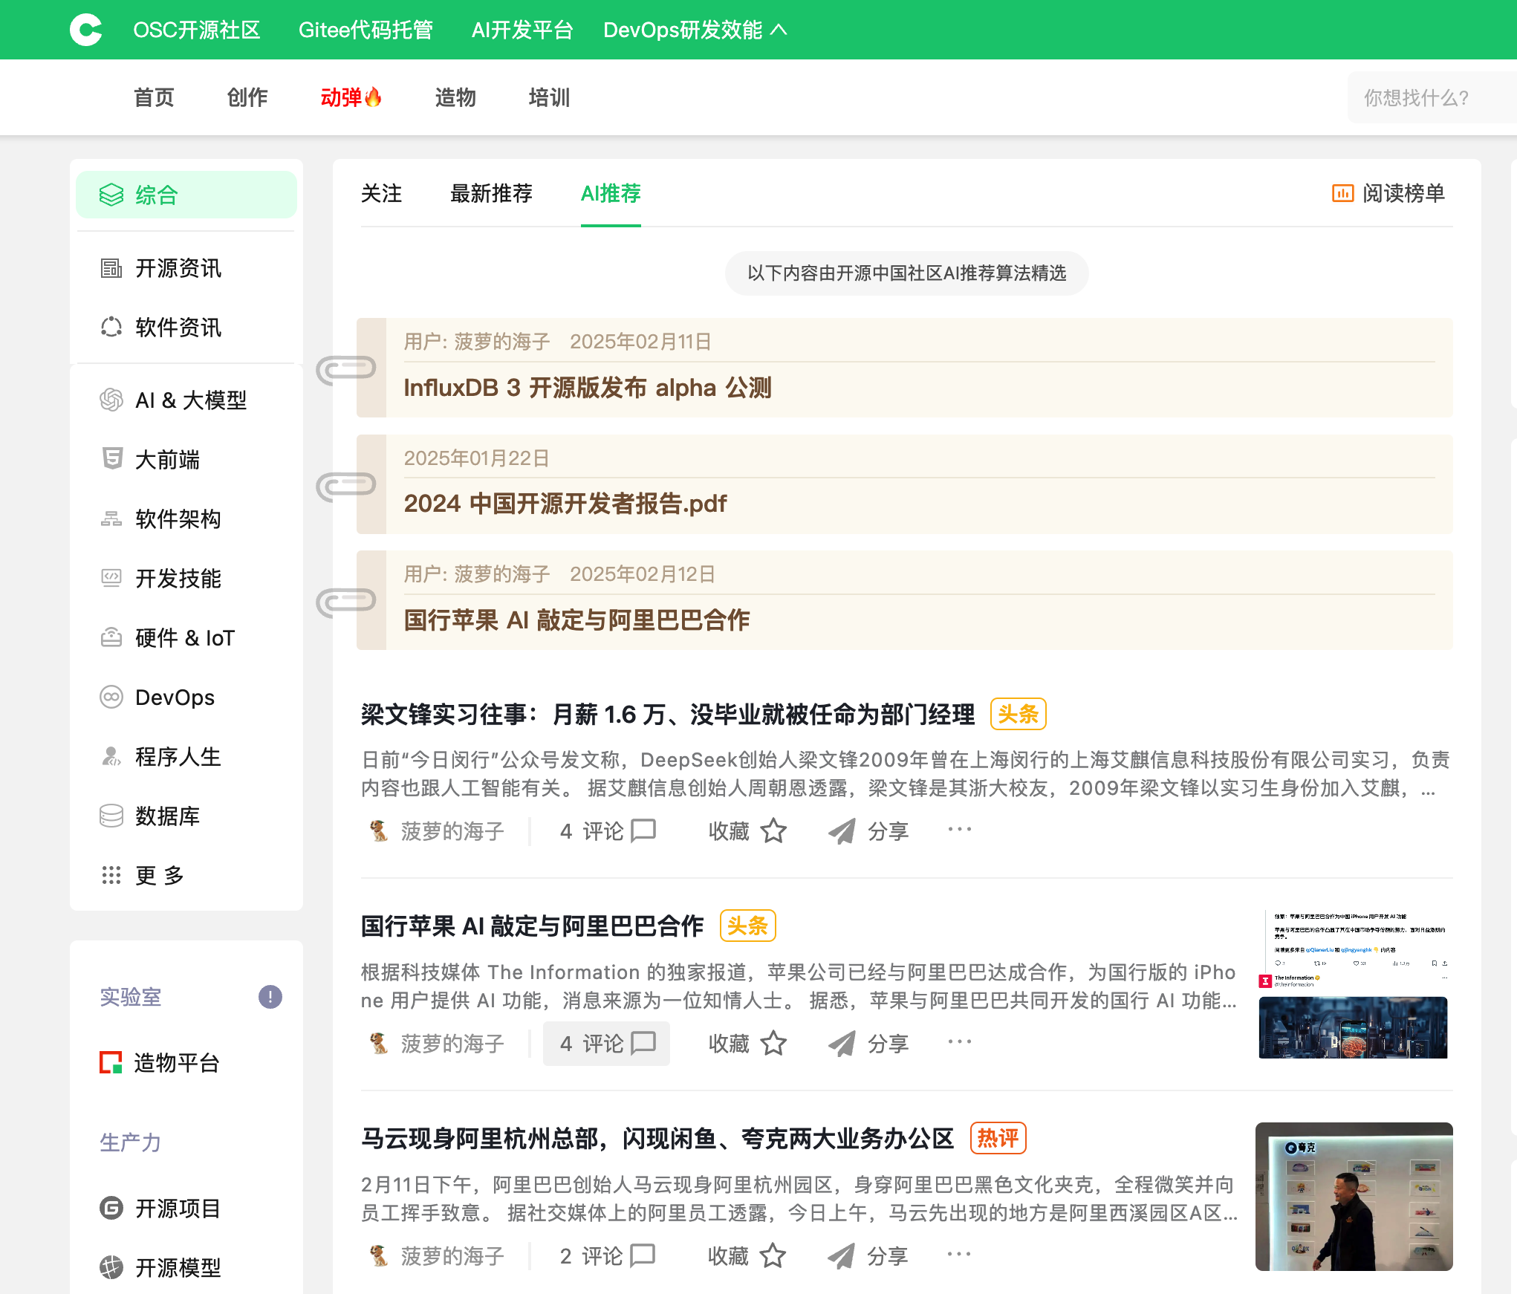Open 梁文锋实习往事 article title
The image size is (1517, 1294).
668,714
